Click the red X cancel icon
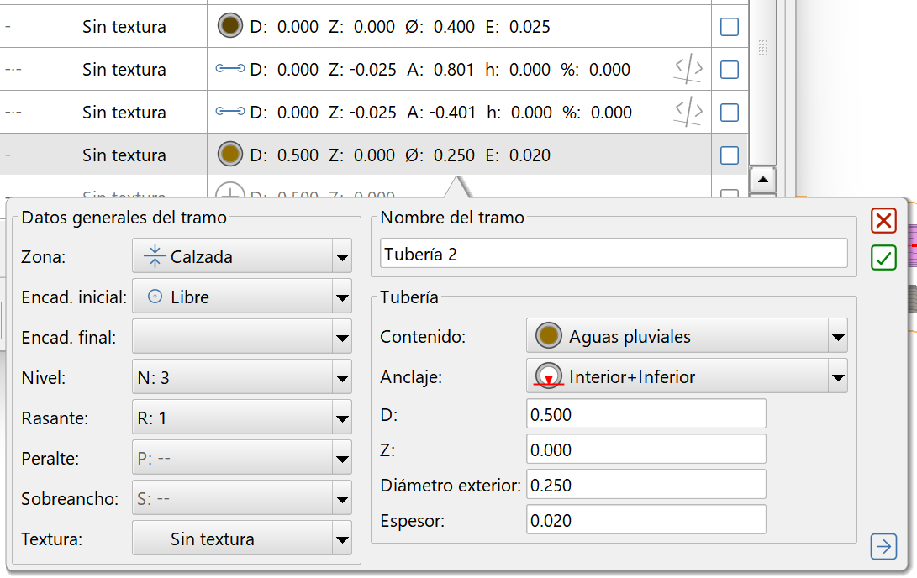This screenshot has width=917, height=578. (x=883, y=221)
